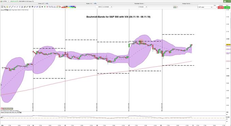
Task: Open the timeframe 15 Minuten dropdown
Action: [x=143, y=7]
